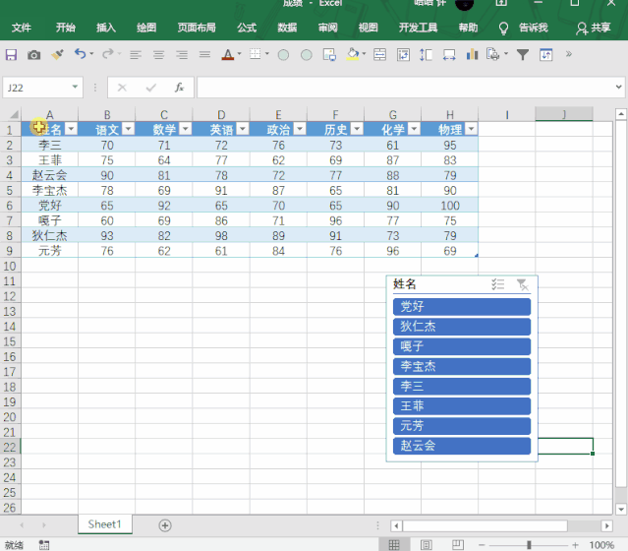Click the Save icon in the quick access toolbar
This screenshot has width=628, height=551.
pos(11,54)
